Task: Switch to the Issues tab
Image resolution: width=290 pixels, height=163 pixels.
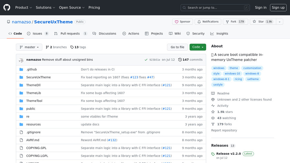Action: (37, 33)
